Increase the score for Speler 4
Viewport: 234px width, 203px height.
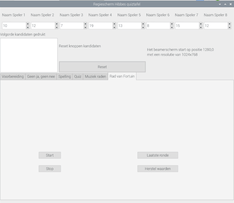click(114, 24)
